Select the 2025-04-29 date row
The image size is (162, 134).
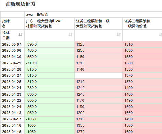point(13,63)
